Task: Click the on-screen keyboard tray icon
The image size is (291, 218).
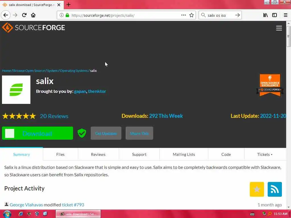Action: pos(252,214)
